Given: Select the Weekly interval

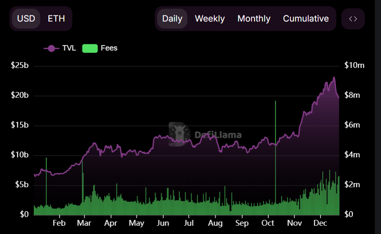Looking at the screenshot, I should coord(210,19).
